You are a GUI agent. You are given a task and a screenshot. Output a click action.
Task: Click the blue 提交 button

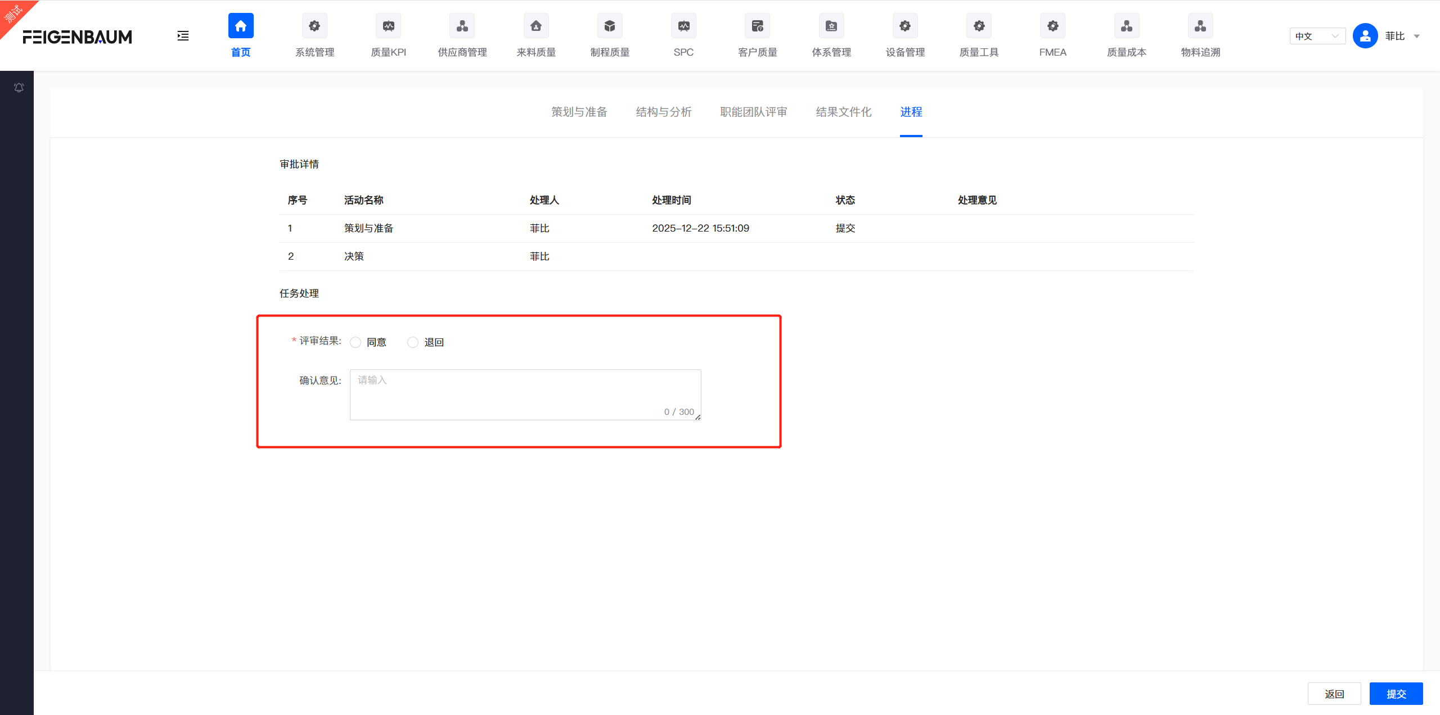(x=1396, y=694)
